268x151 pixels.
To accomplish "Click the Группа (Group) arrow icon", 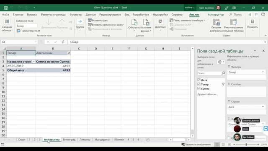I will click(x=80, y=21).
